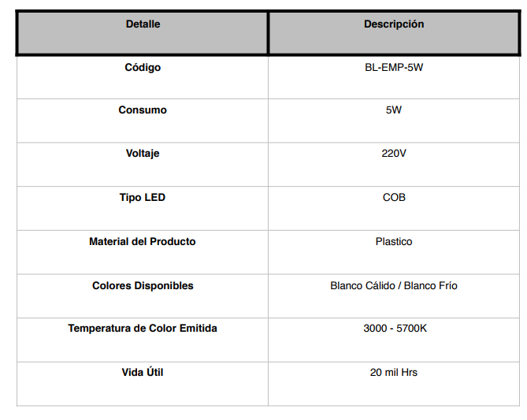527x420 pixels.
Task: Click the Vida Útil label
Action: (x=143, y=372)
